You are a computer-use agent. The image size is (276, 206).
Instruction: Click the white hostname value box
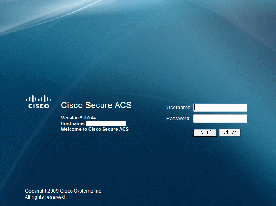(106, 123)
